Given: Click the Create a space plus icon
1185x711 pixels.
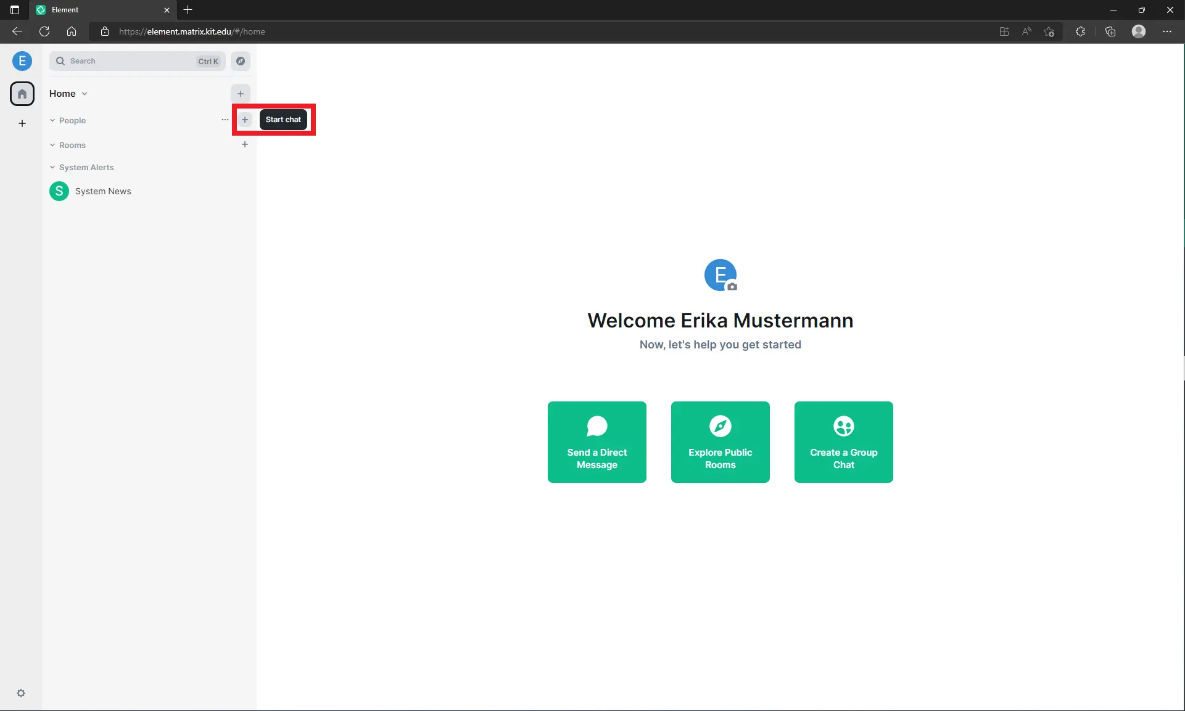Looking at the screenshot, I should [22, 123].
